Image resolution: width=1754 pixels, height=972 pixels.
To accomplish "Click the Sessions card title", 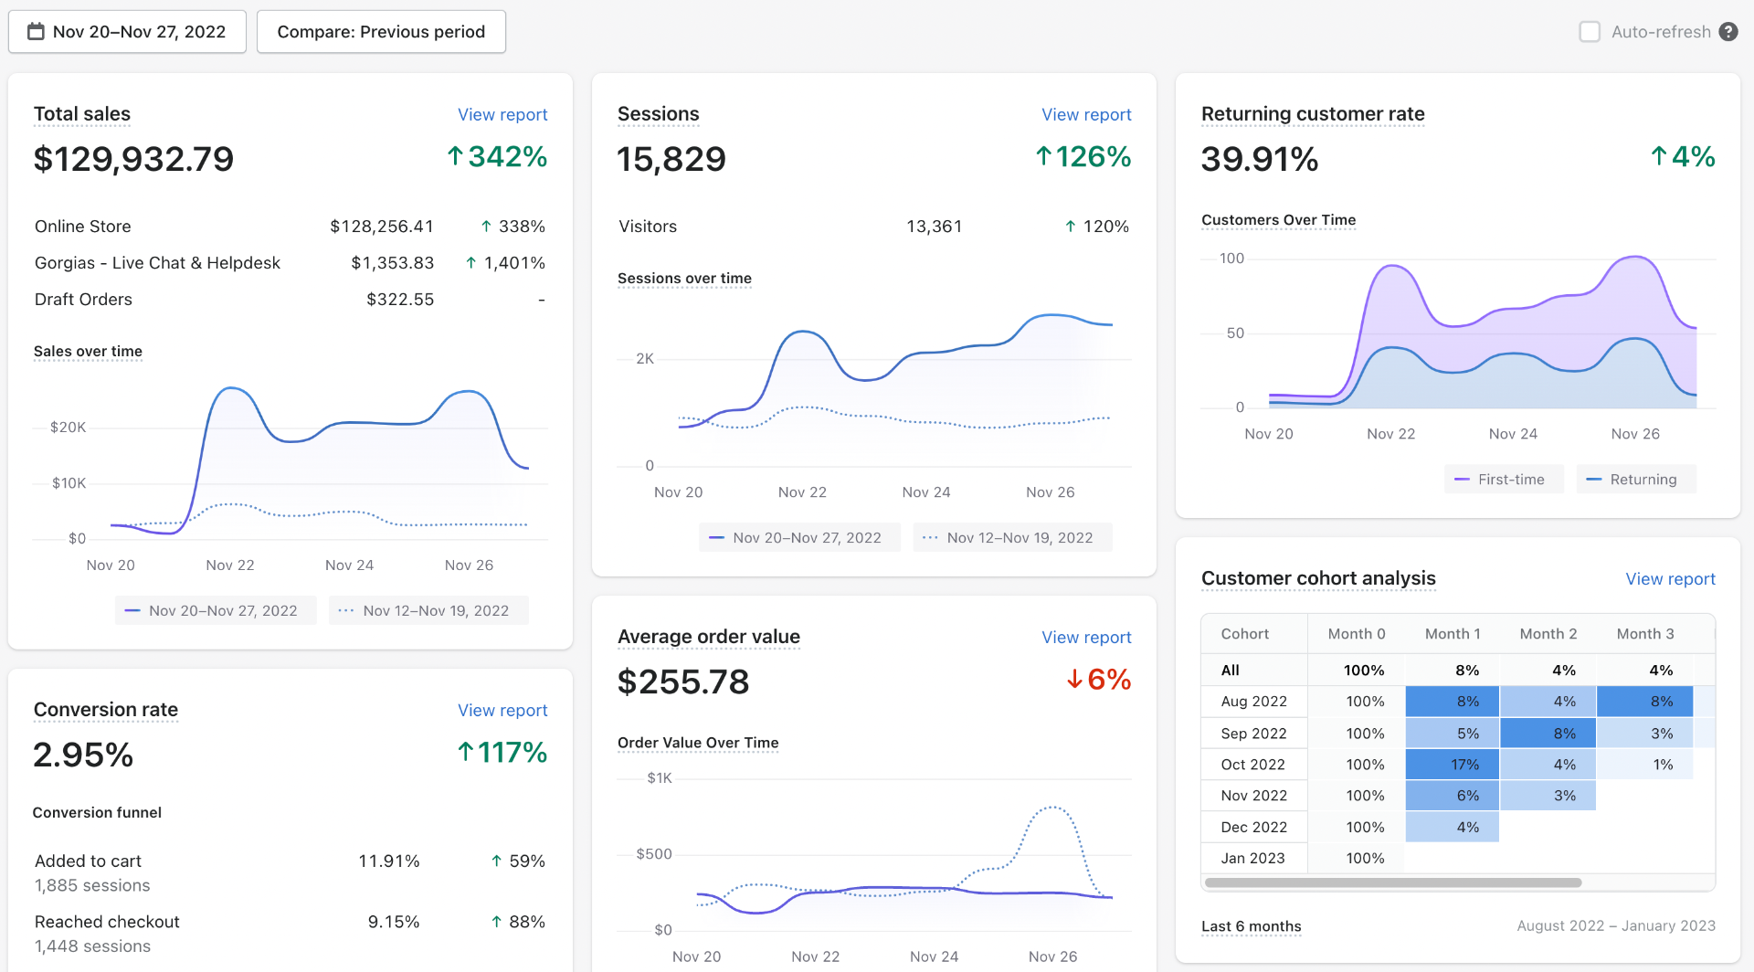I will (x=658, y=114).
